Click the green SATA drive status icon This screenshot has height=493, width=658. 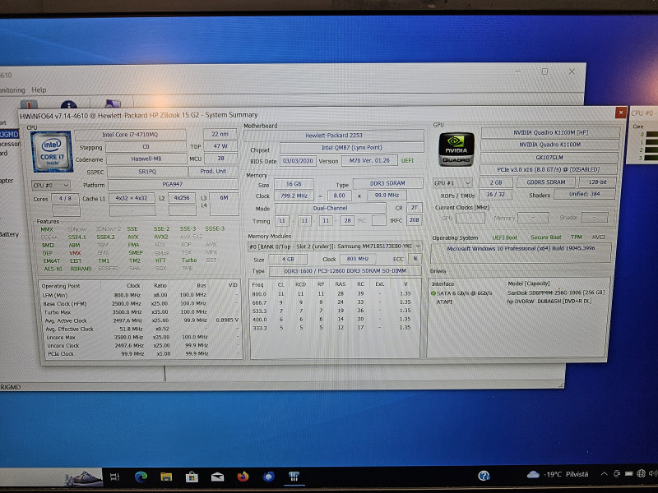[433, 293]
